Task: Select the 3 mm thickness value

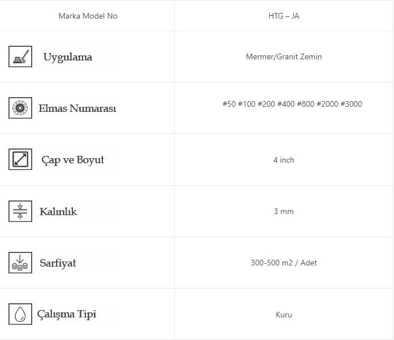Action: coord(284,211)
